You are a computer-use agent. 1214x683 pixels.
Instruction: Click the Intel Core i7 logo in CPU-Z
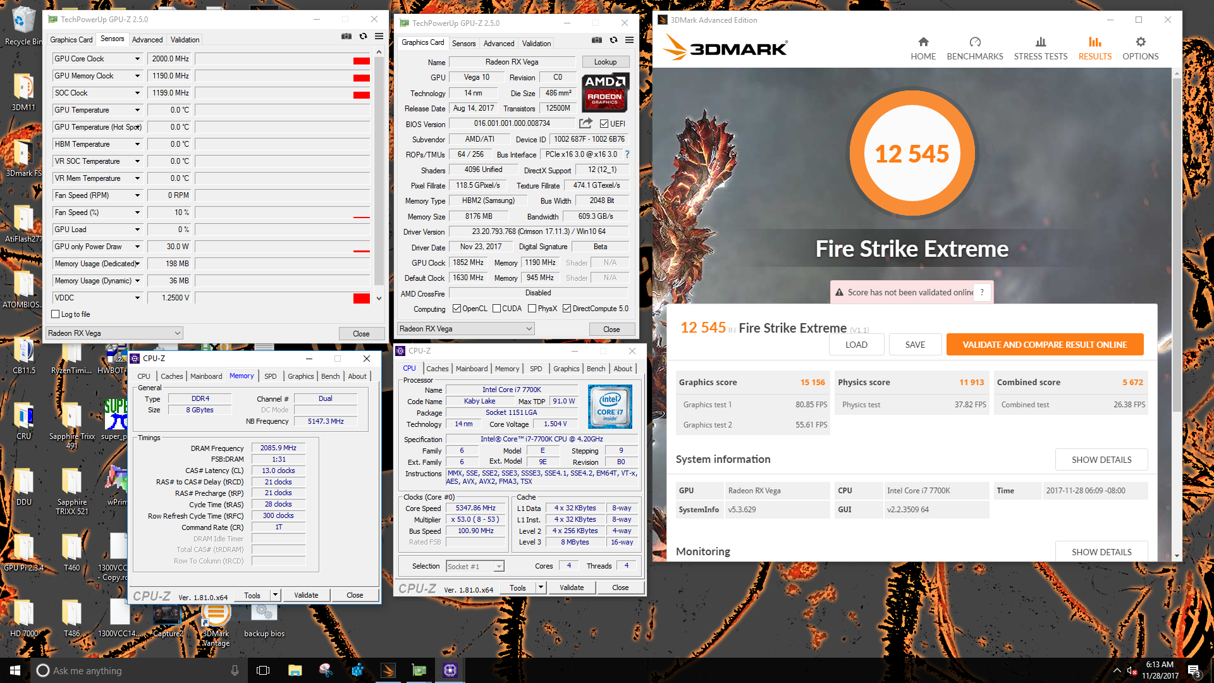tap(610, 407)
